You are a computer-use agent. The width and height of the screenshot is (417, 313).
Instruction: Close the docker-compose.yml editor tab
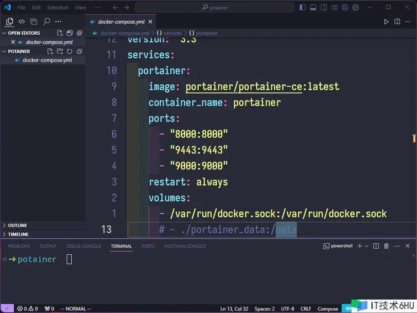[x=150, y=22]
